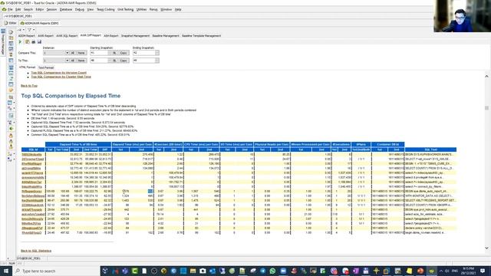Switch to the ADDM Report tab

pyautogui.click(x=27, y=36)
